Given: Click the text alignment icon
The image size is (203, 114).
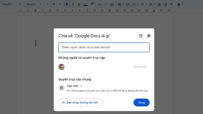Looking at the screenshot, I should pyautogui.click(x=119, y=4).
